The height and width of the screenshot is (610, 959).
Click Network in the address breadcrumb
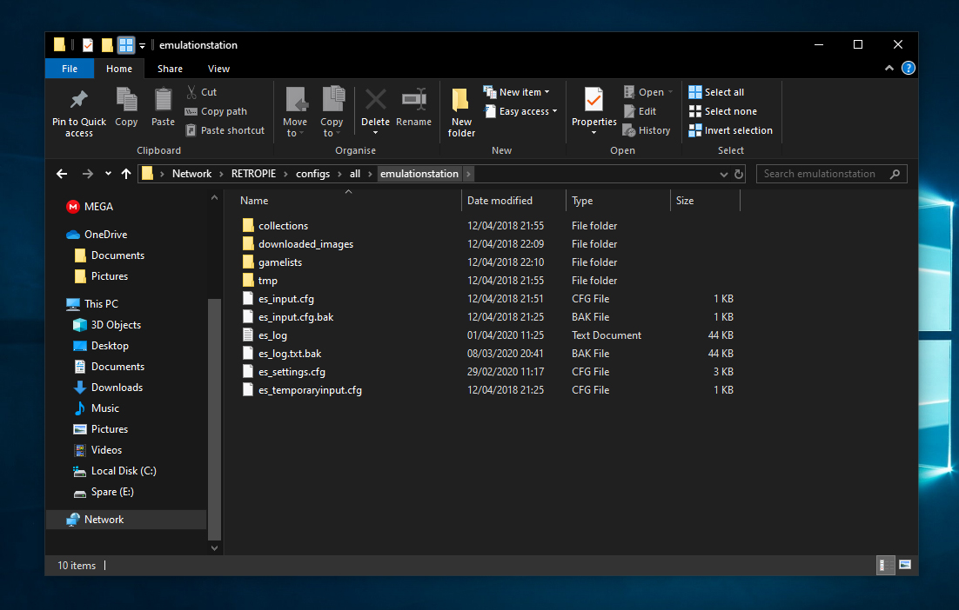click(191, 174)
